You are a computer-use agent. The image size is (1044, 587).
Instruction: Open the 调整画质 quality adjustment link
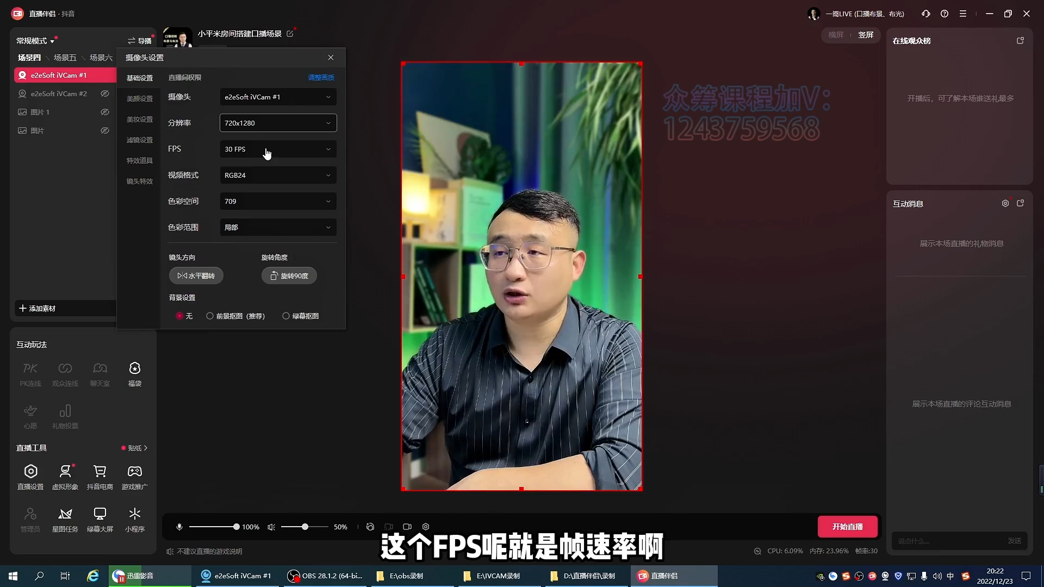click(321, 77)
